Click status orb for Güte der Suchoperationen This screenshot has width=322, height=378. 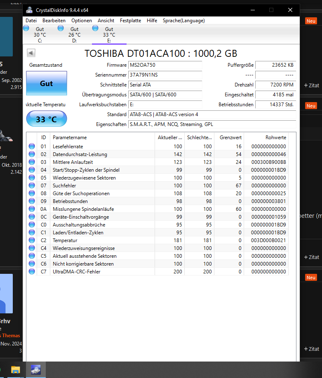pyautogui.click(x=32, y=194)
